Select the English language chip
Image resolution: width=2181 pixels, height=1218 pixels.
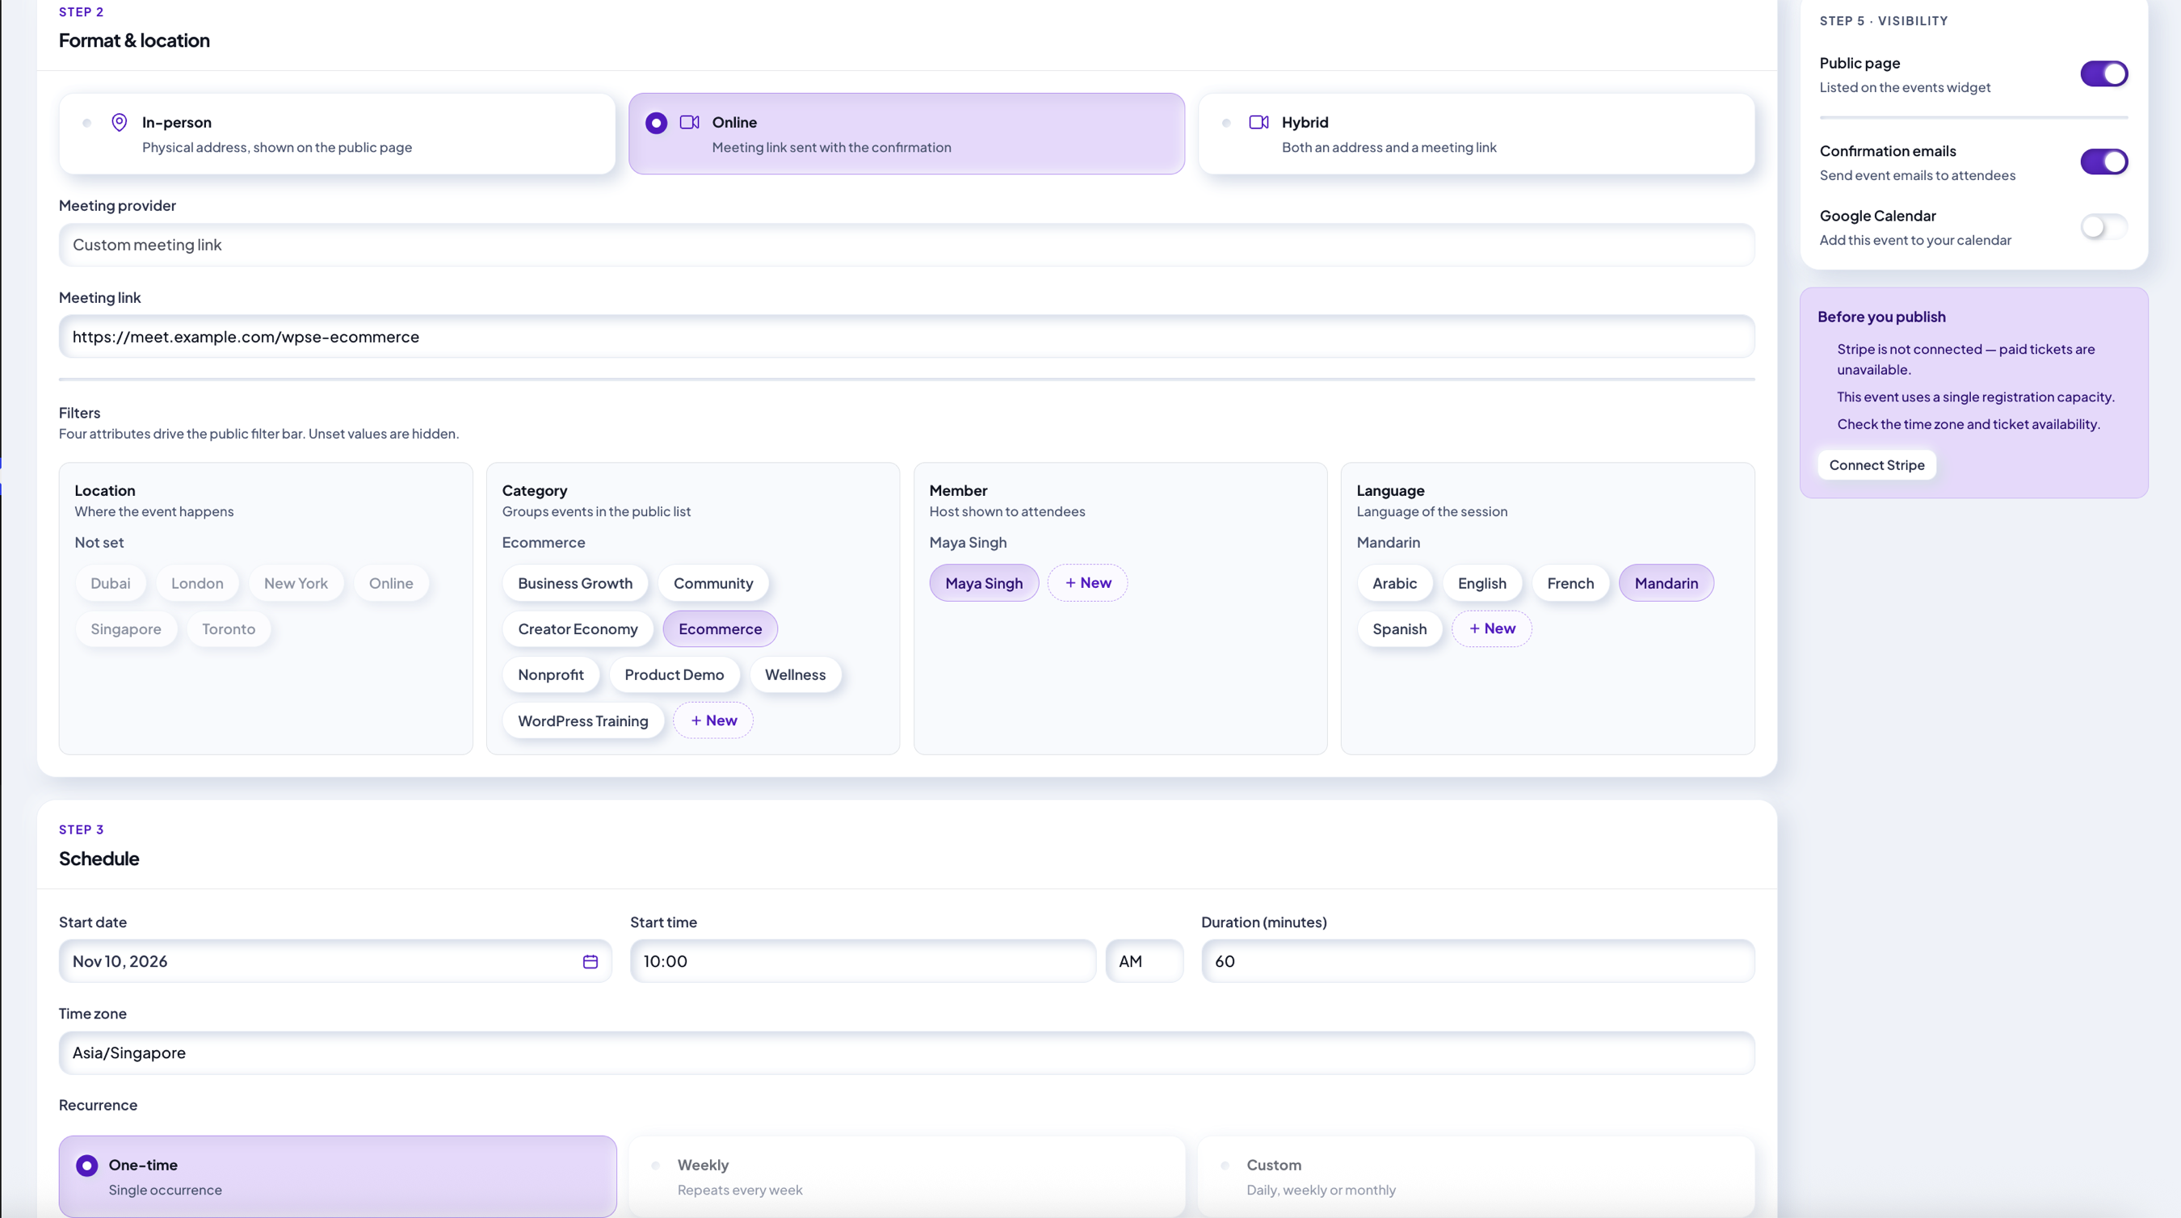point(1481,583)
